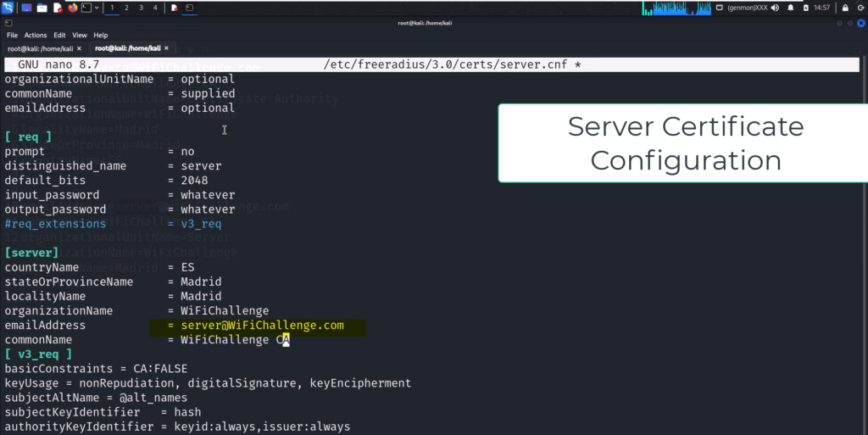Close the active second terminal tab
Screen dimensions: 868x435
[166, 49]
